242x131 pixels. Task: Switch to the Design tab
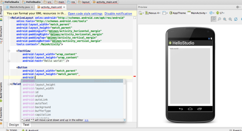click(x=14, y=125)
